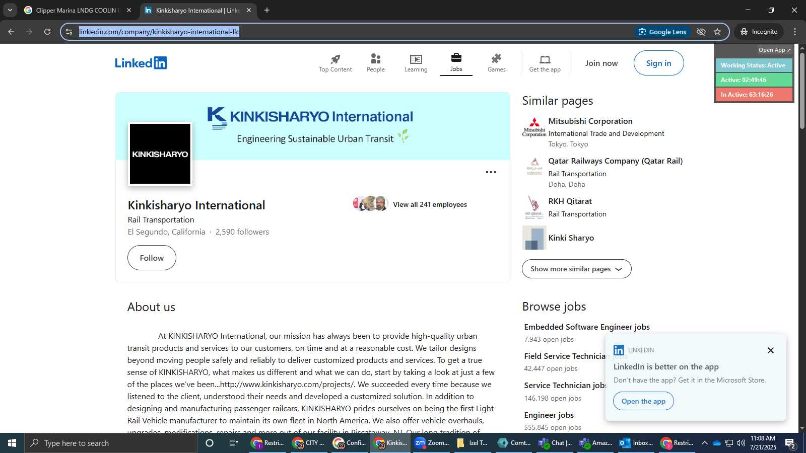The width and height of the screenshot is (806, 453).
Task: Close the Kinkisharyo International tab
Action: pyautogui.click(x=248, y=10)
